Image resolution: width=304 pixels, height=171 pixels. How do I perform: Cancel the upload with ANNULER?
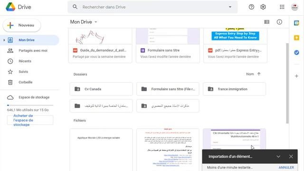pyautogui.click(x=286, y=167)
